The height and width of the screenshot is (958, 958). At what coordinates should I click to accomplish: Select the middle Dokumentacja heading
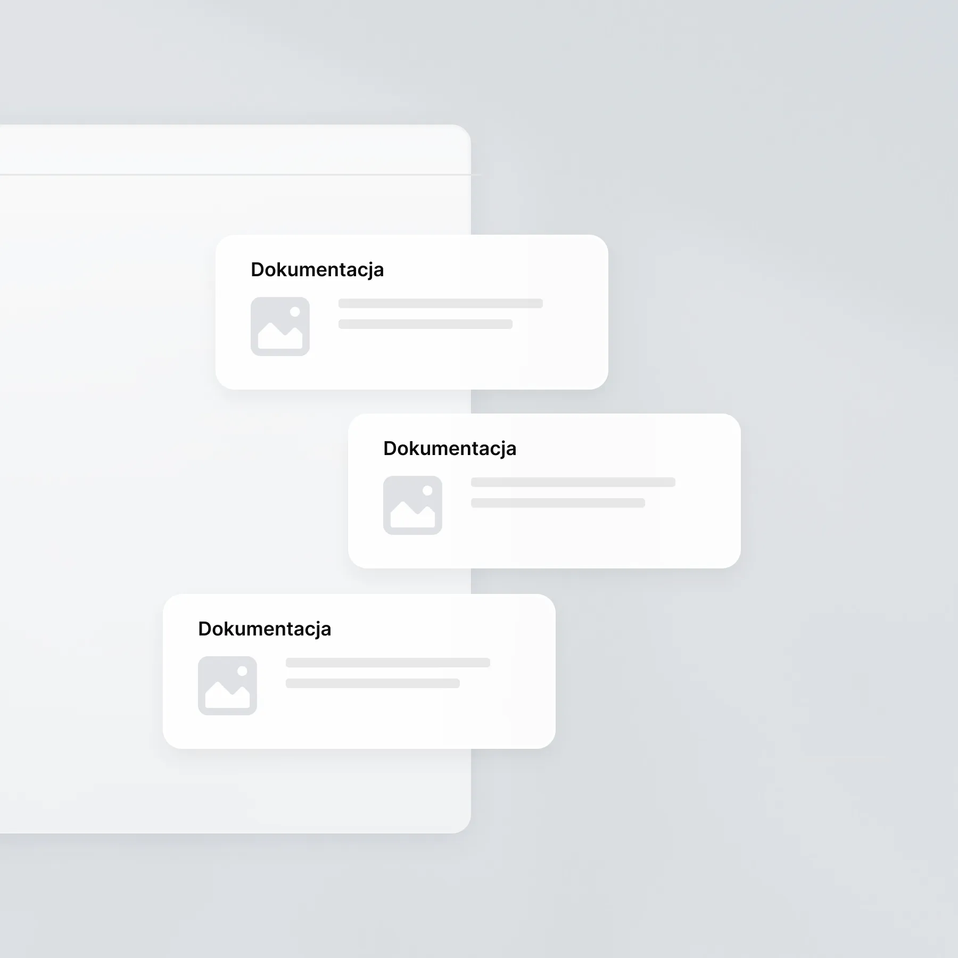point(450,449)
